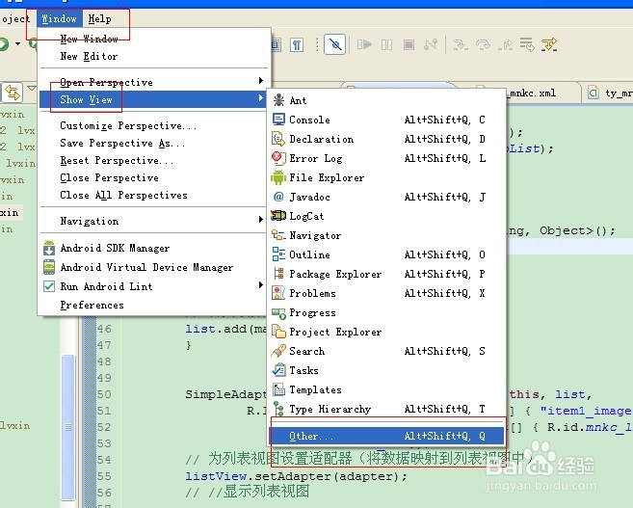Click Preferences in the Window menu
633x508 pixels.
pos(92,305)
